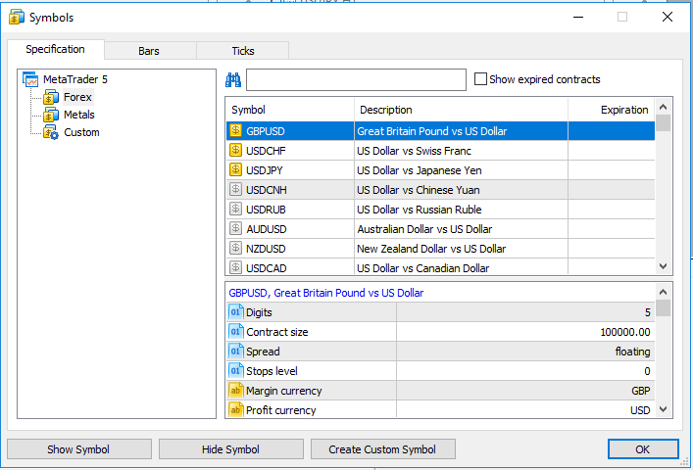Click the Stops level property icon

point(236,371)
